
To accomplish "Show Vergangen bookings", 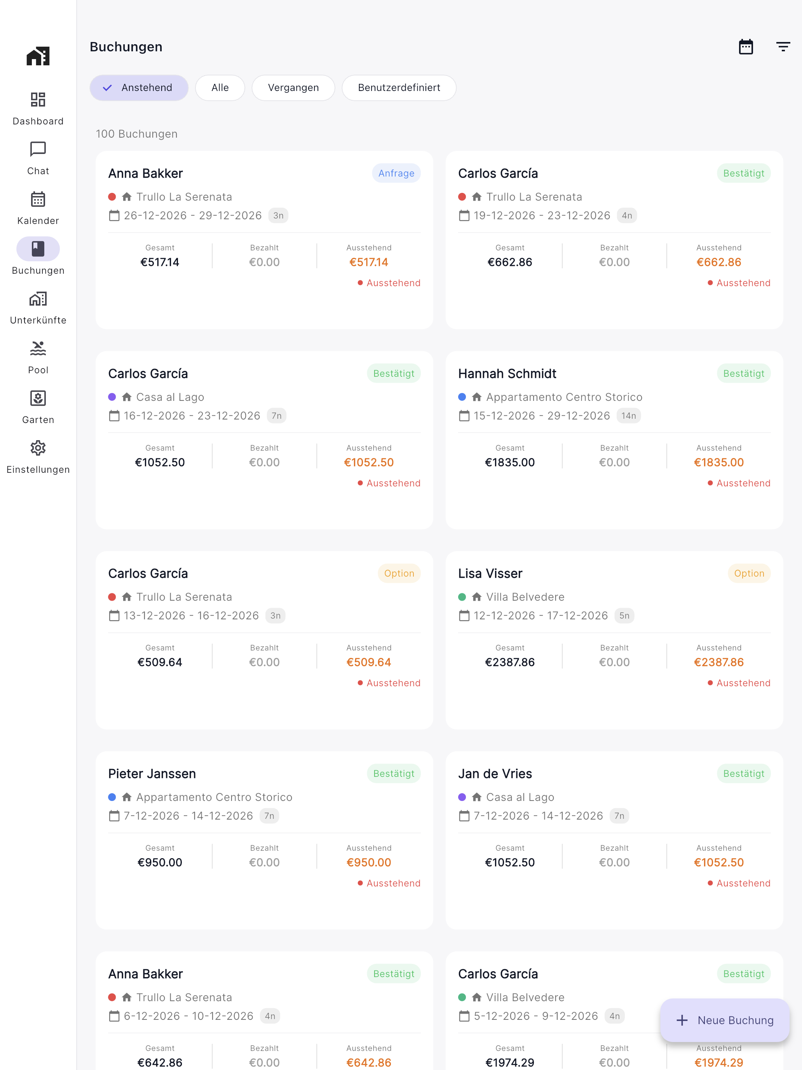I will pyautogui.click(x=293, y=87).
